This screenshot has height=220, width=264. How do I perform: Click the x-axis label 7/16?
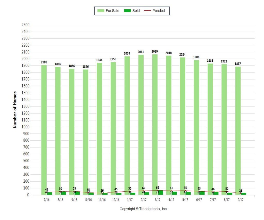[x=47, y=200]
